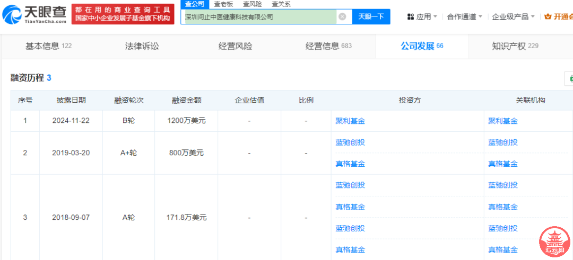Image resolution: width=573 pixels, height=260 pixels.
Task: Select the A+轮 round cell
Action: coord(128,153)
